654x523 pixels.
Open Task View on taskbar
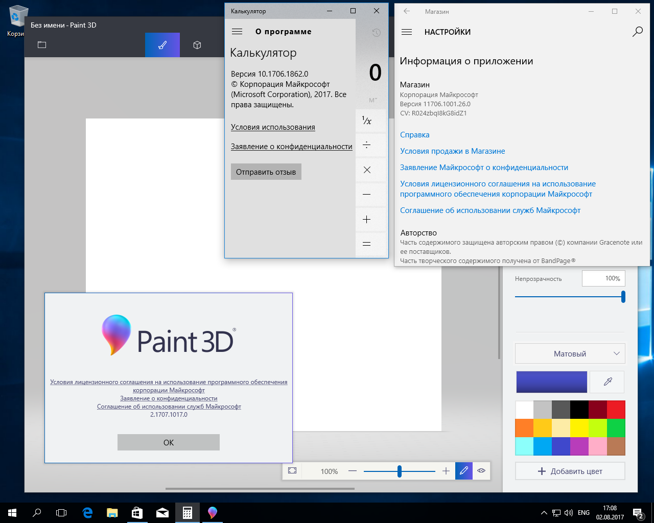tap(61, 513)
